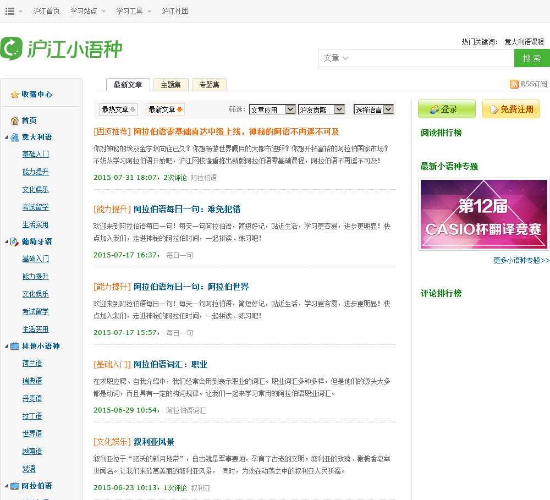Screen dimensions: 550x500
Task: Click the RSS订阅 feed icon
Action: point(514,84)
